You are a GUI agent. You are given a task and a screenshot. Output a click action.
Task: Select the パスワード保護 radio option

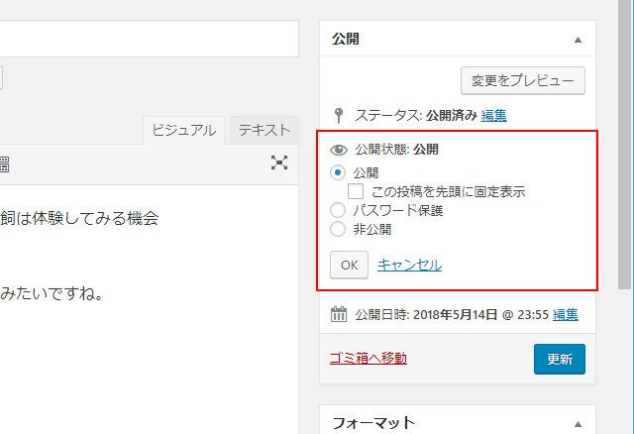click(x=338, y=210)
